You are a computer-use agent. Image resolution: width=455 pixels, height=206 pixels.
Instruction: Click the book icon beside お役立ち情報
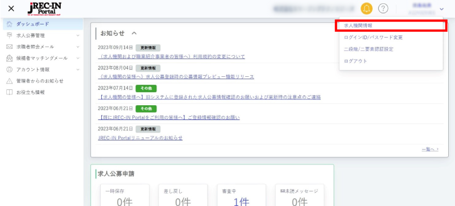[x=10, y=92]
